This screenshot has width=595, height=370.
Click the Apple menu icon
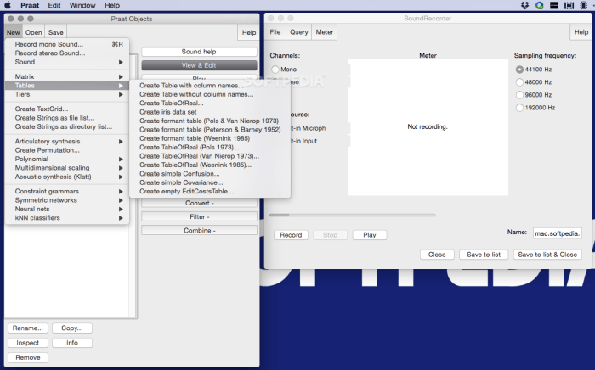(7, 5)
